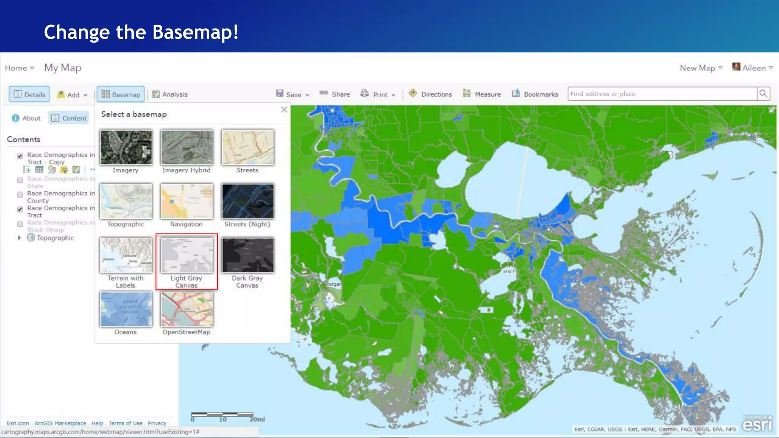Click the Details button
This screenshot has width=779, height=438.
coord(29,94)
